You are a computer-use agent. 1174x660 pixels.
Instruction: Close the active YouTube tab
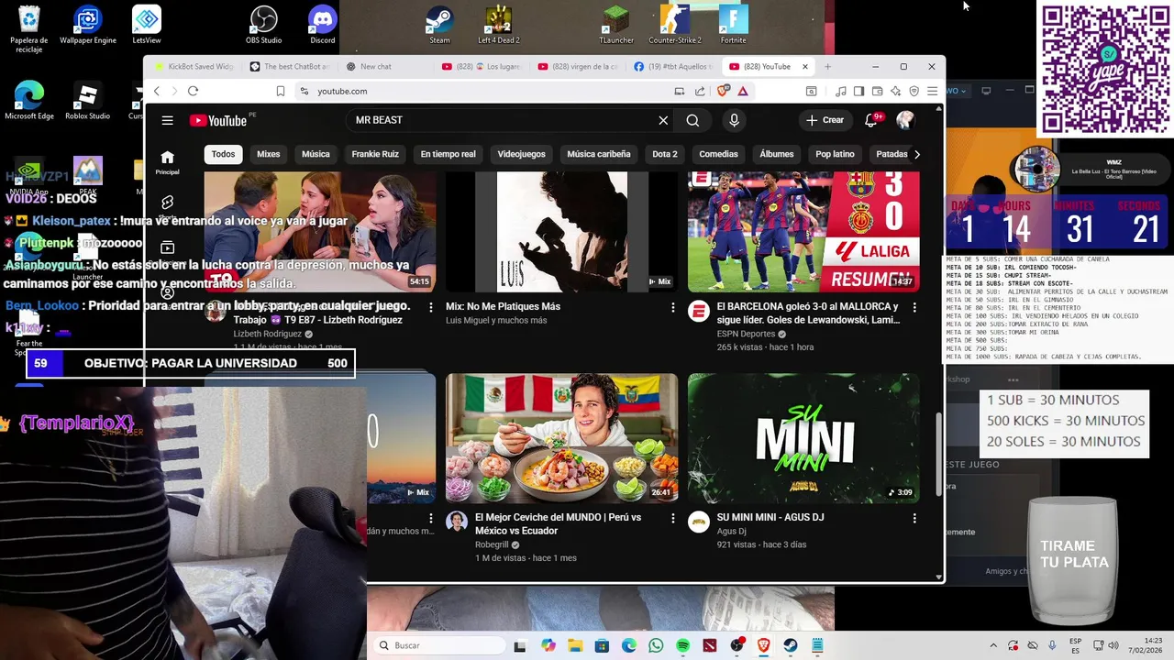click(x=805, y=66)
